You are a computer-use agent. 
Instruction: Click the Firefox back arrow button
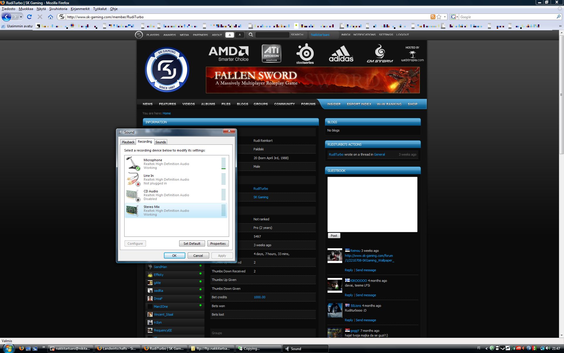(x=6, y=17)
